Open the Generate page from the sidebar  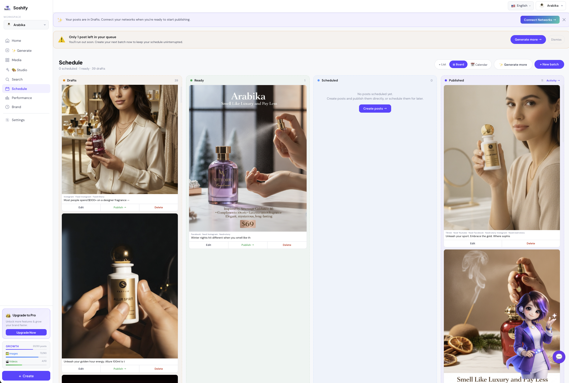tap(26, 51)
